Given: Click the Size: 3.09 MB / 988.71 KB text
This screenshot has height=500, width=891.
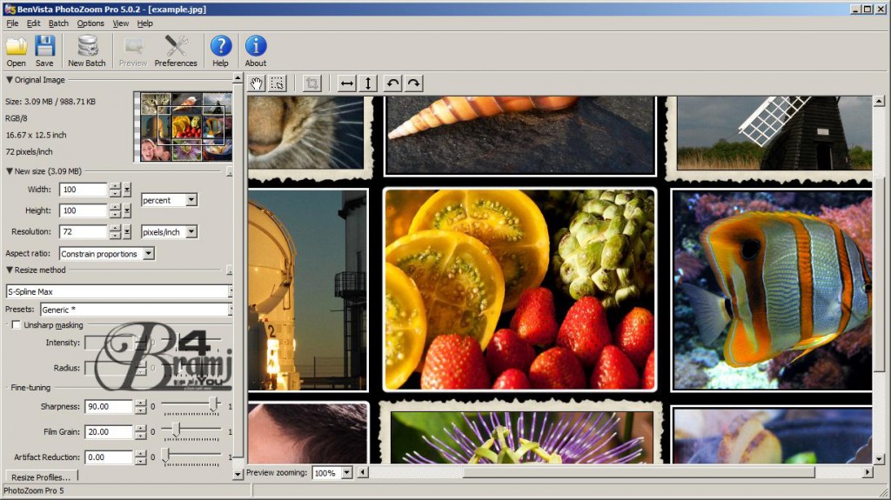Looking at the screenshot, I should [x=50, y=102].
